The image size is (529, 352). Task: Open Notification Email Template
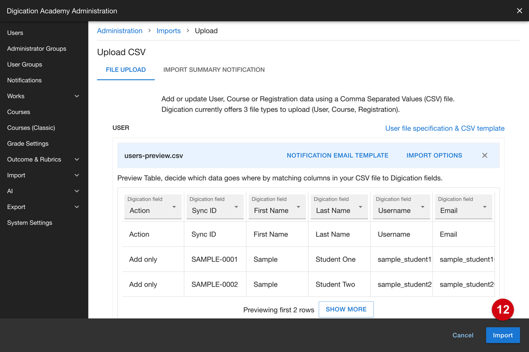tap(337, 155)
